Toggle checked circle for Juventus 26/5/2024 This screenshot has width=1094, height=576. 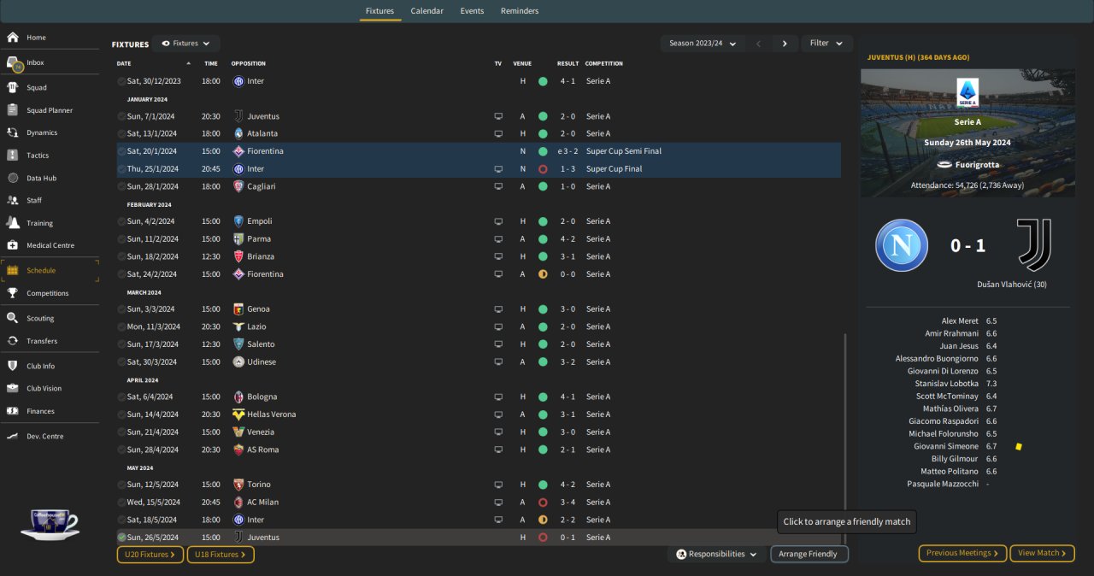[x=121, y=538]
